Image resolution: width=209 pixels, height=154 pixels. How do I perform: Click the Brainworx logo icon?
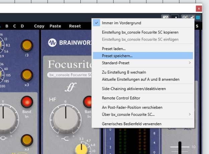pyautogui.click(x=52, y=43)
